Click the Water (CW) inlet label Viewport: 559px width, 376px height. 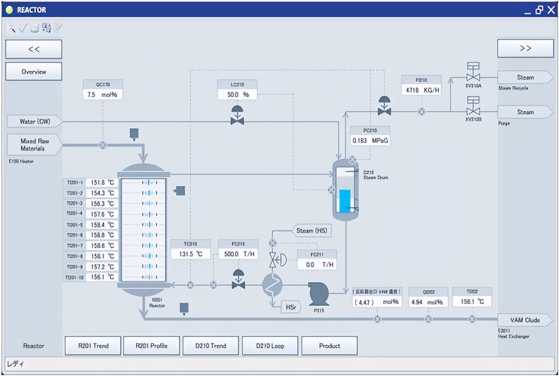pos(35,122)
